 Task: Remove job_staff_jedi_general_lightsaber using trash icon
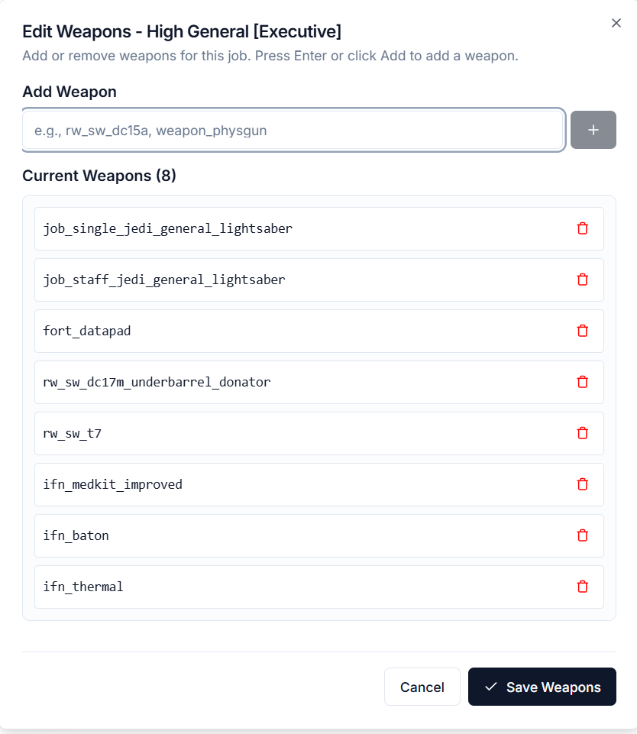point(583,280)
